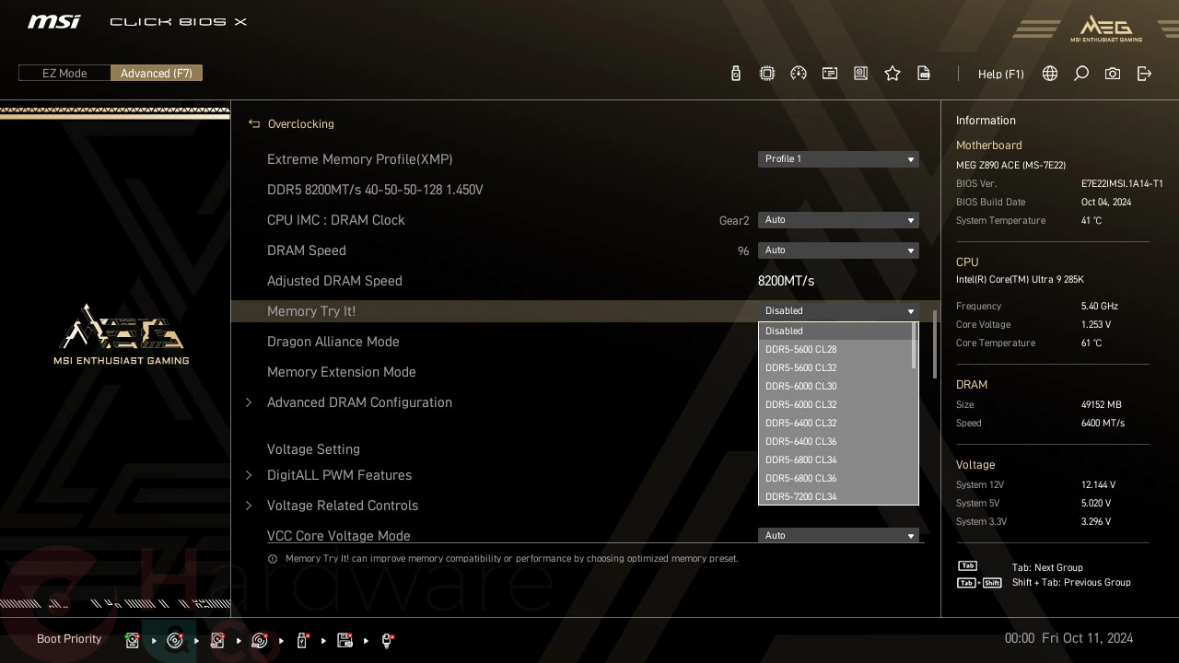
Task: Take a screenshot with the camera icon
Action: (1113, 74)
